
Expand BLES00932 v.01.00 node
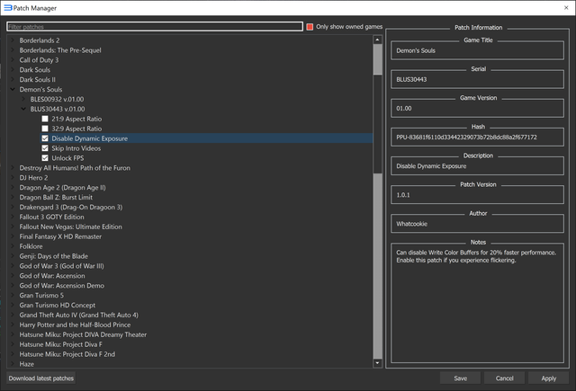[x=23, y=100]
